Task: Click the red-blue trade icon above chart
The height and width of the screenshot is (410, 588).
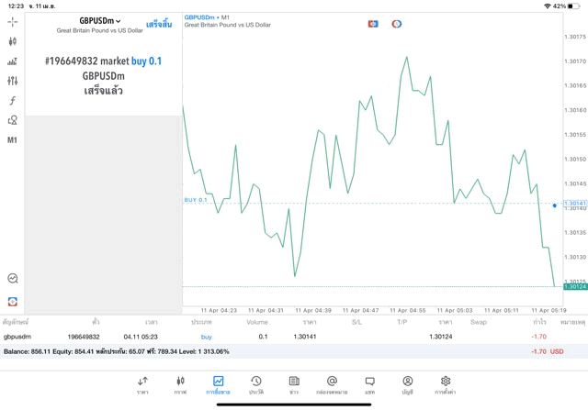Action: click(373, 24)
